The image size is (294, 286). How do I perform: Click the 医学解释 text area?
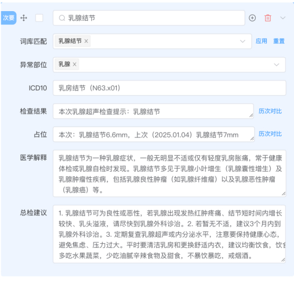[x=169, y=174]
